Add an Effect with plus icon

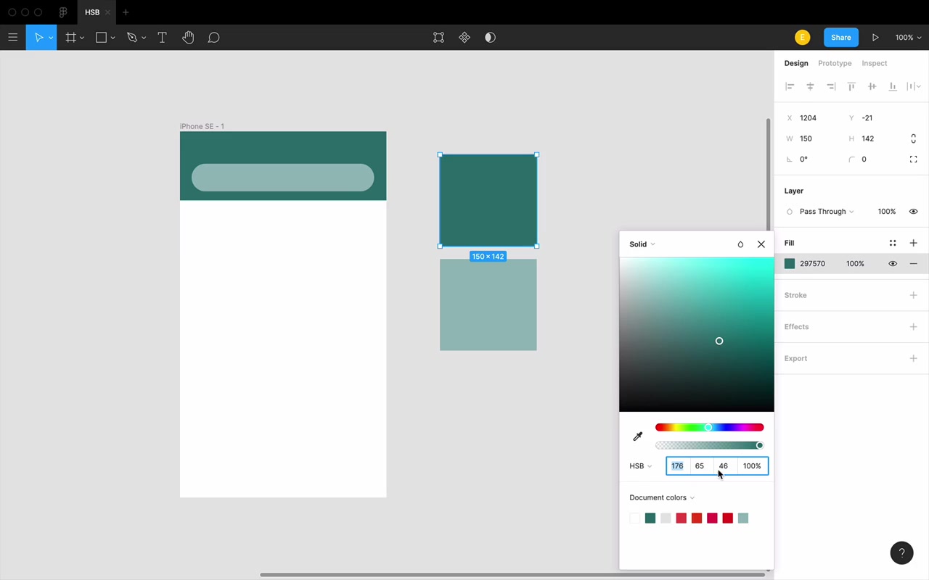913,327
